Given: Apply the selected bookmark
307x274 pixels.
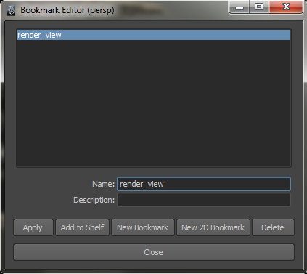Looking at the screenshot, I should (33, 227).
